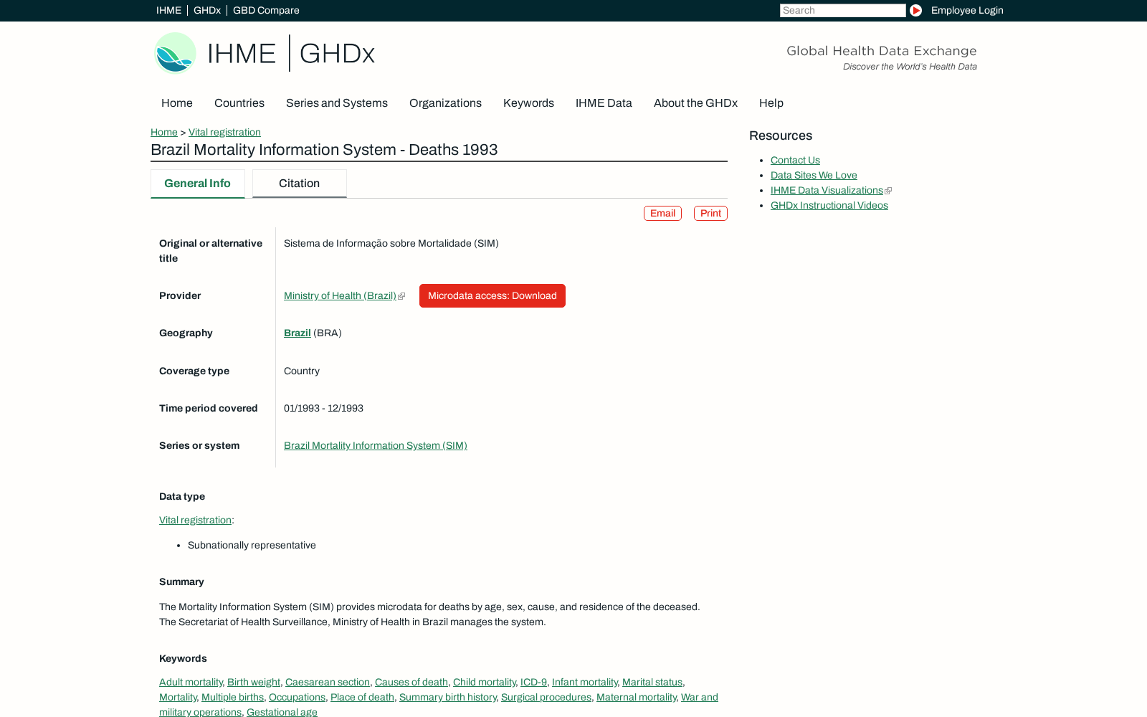Screen dimensions: 1147x717
Task: Click Multiple births keyword
Action: [x=232, y=698]
